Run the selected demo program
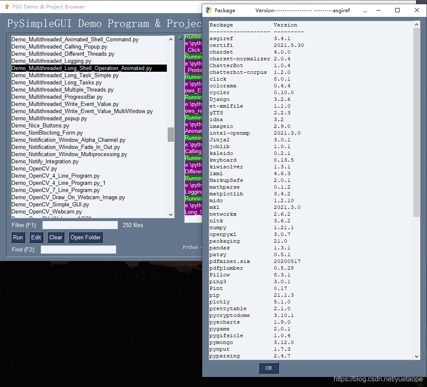This screenshot has width=427, height=387. [x=18, y=237]
